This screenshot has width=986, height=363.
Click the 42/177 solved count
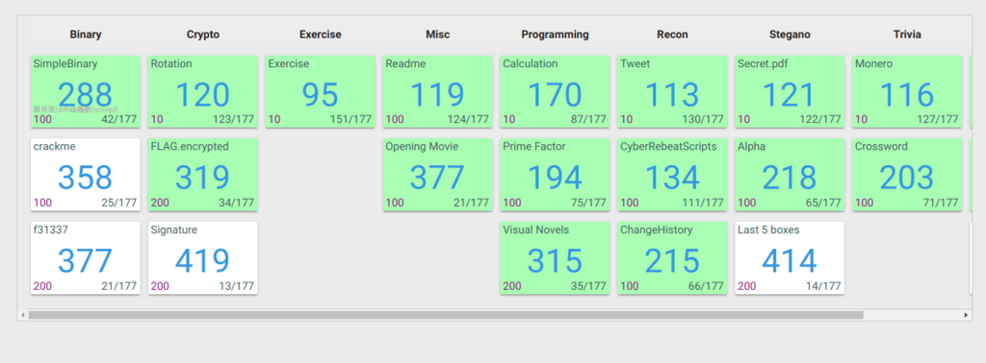point(118,119)
